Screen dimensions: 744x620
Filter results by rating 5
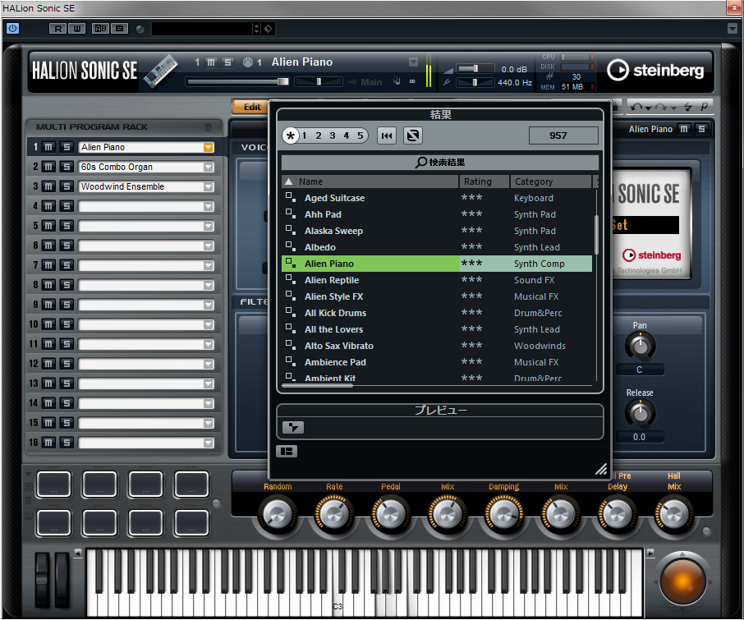[x=361, y=135]
